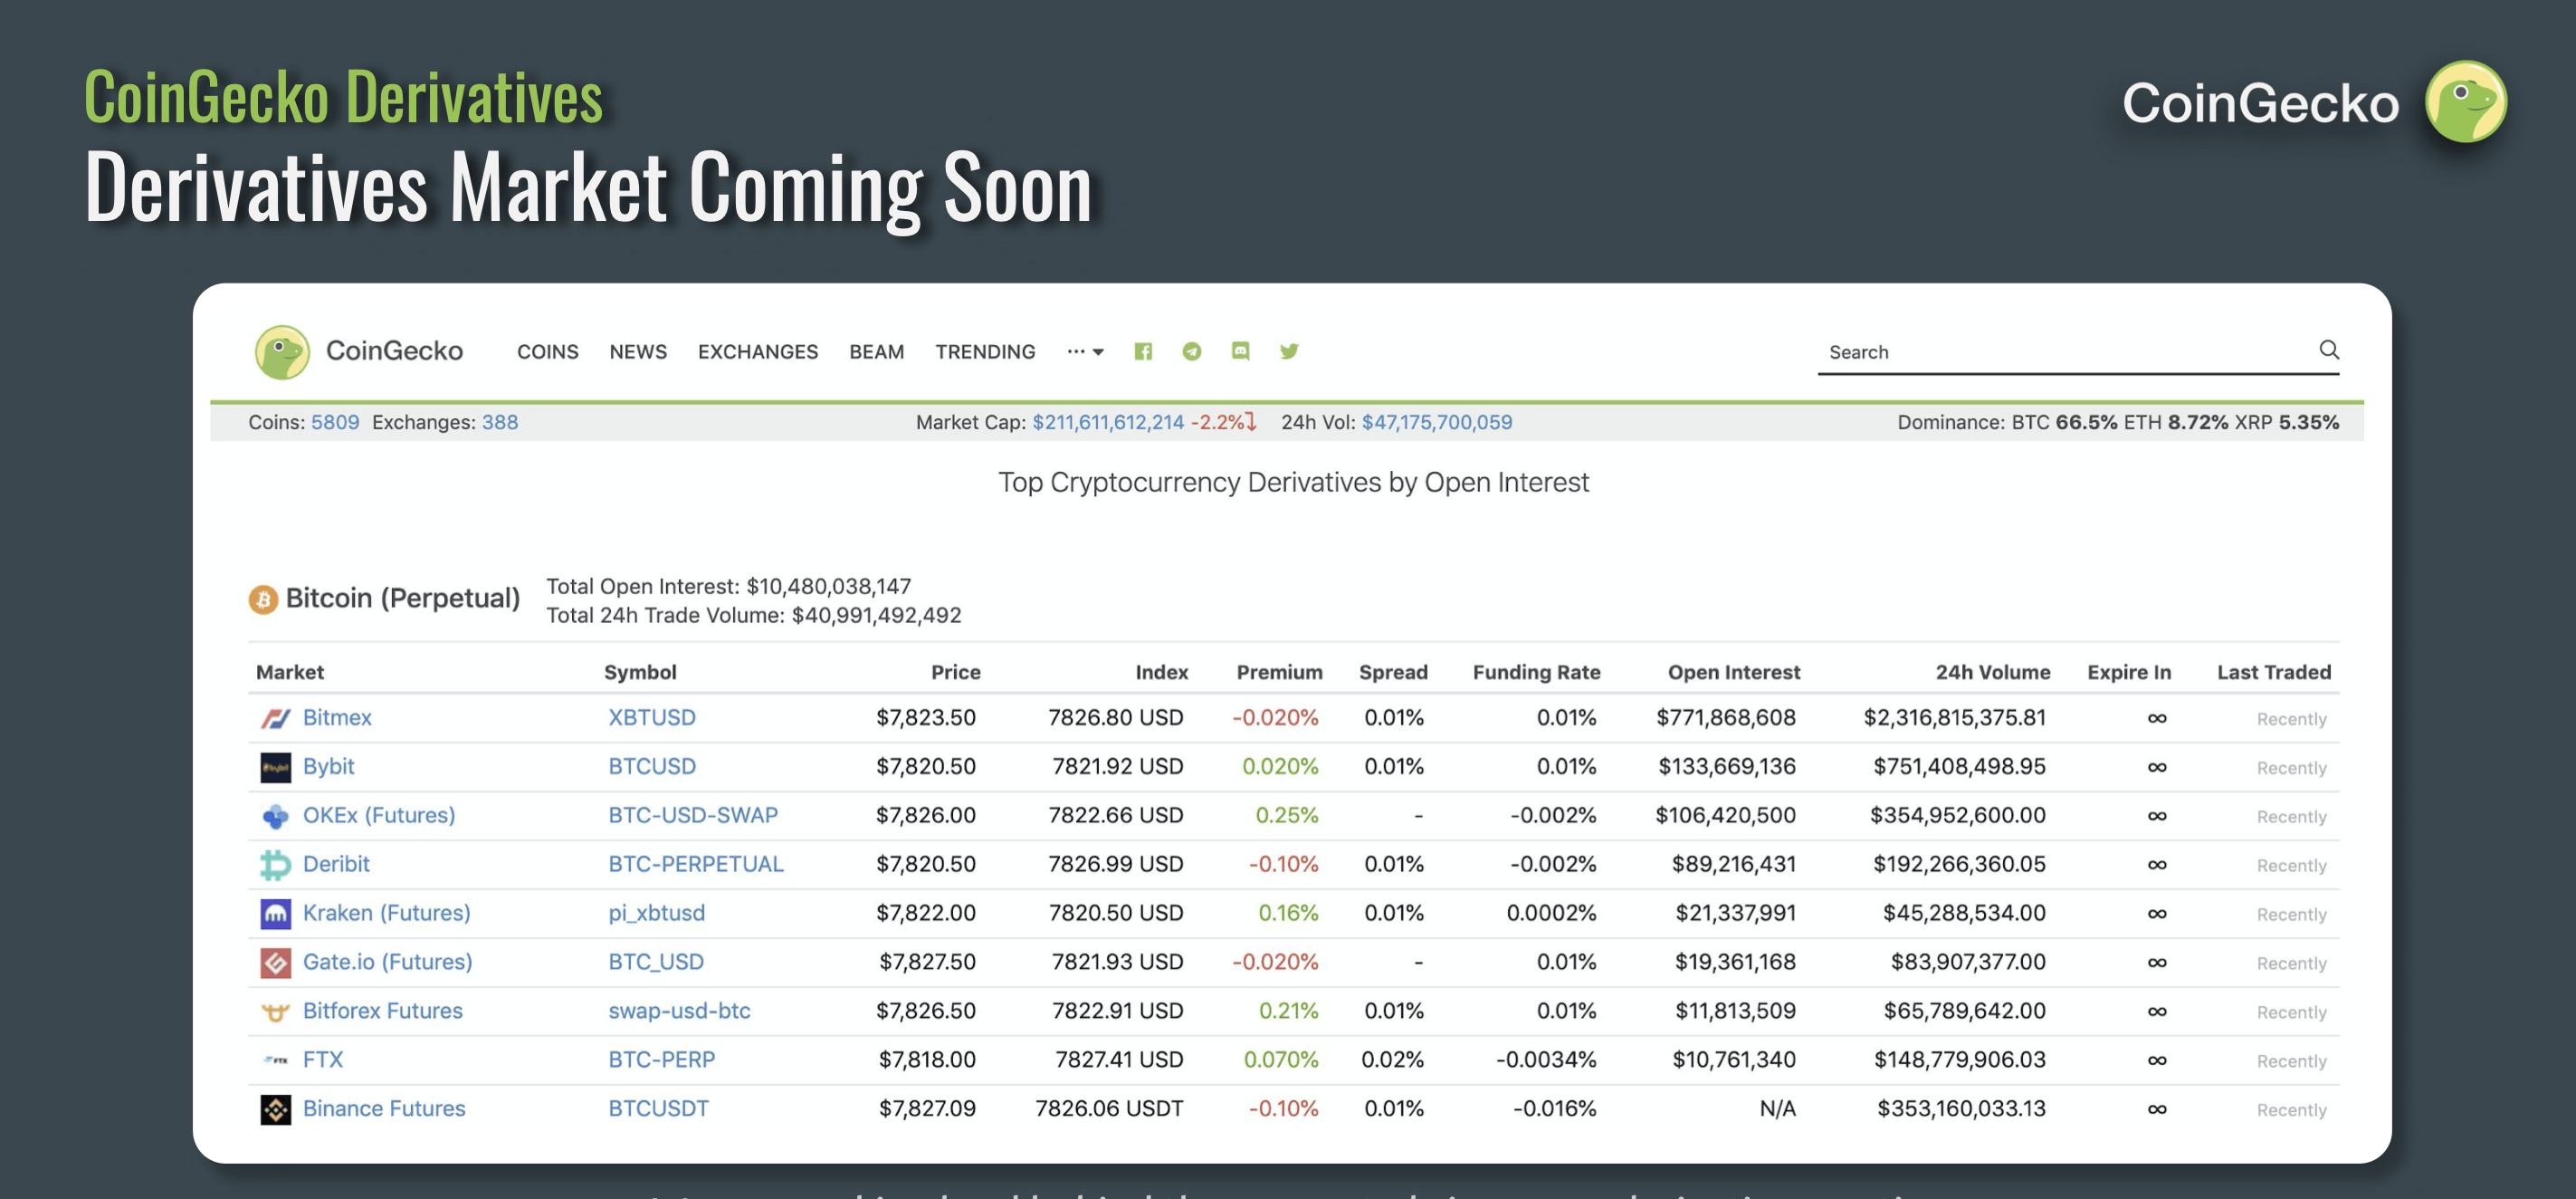2576x1199 pixels.
Task: Click the Symbol column header
Action: [x=640, y=673]
